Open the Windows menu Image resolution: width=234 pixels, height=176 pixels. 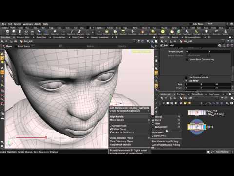click(28, 24)
